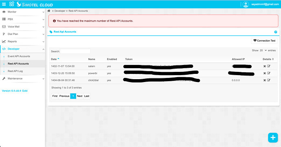
Task: Click the Monitor eye icon
Action: pyautogui.click(x=4, y=12)
